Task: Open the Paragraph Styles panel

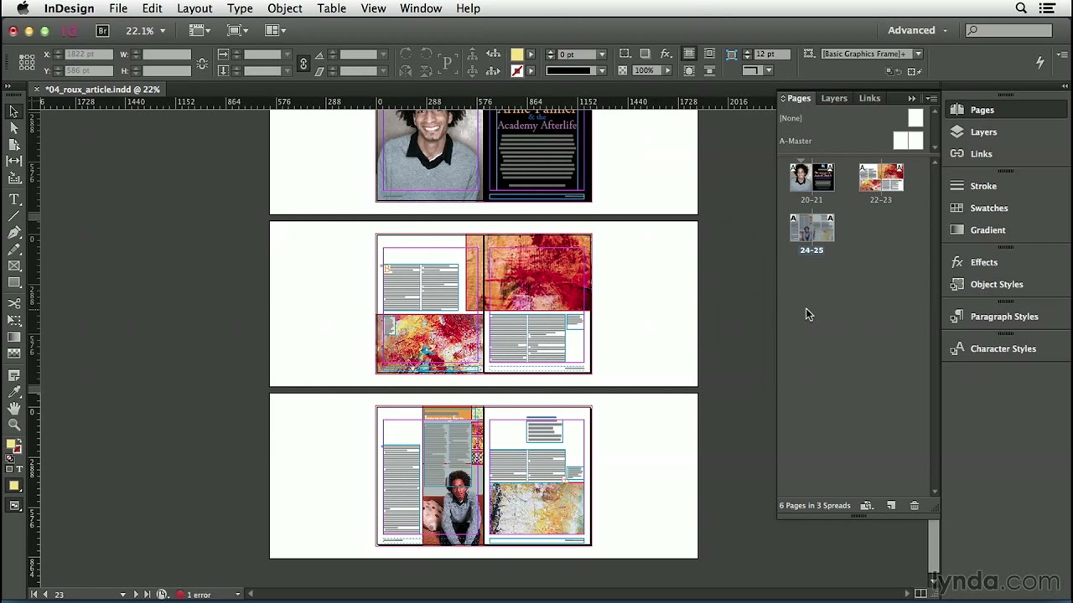Action: click(x=1003, y=317)
